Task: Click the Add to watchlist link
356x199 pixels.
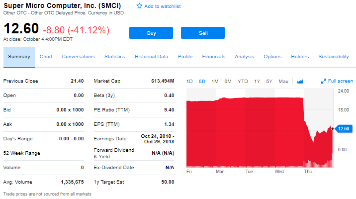Action: [163, 6]
